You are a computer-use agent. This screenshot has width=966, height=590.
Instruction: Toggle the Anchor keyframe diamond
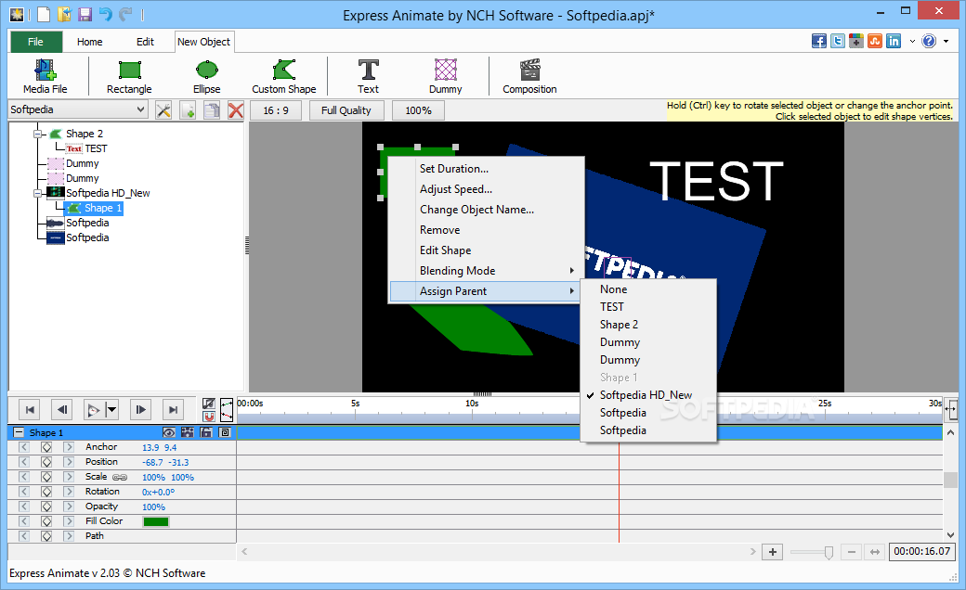click(46, 447)
